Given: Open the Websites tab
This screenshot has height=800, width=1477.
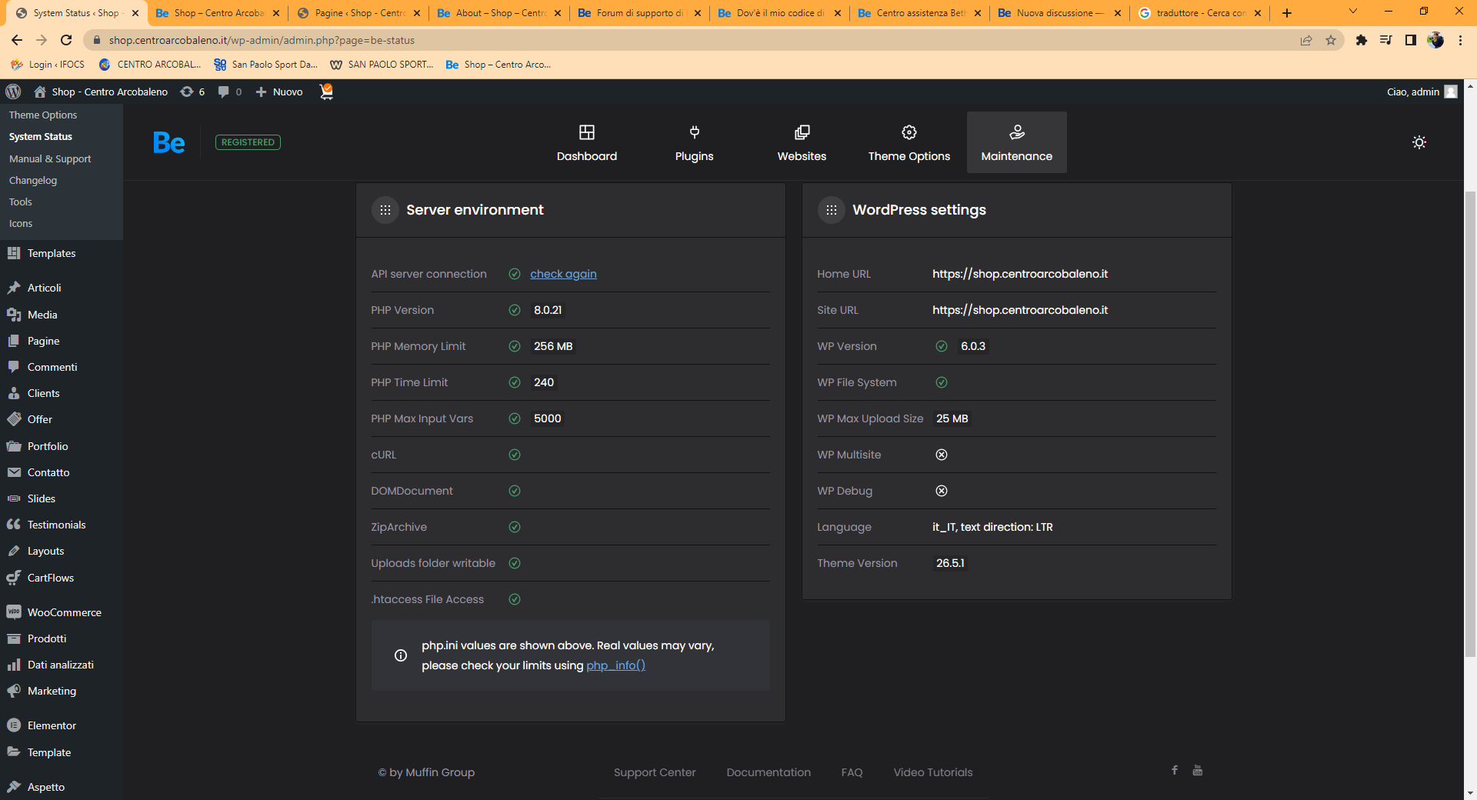Looking at the screenshot, I should [802, 143].
